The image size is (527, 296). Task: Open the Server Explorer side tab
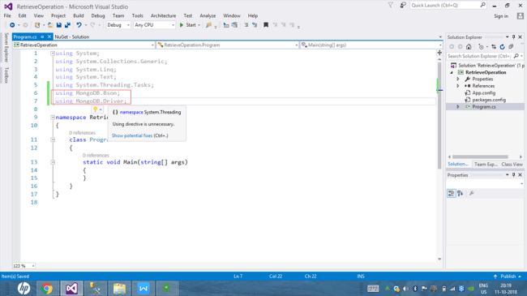[x=6, y=47]
